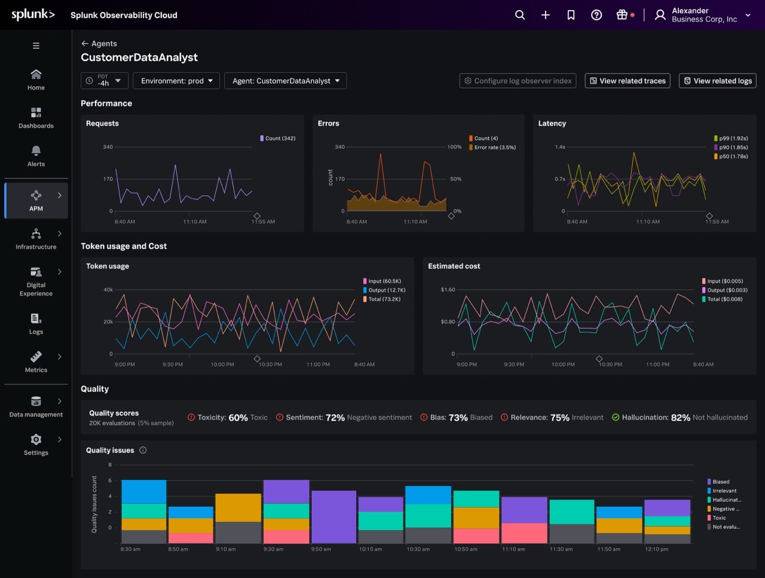Select Logs in the left navigation
Image resolution: width=765 pixels, height=578 pixels.
(36, 324)
